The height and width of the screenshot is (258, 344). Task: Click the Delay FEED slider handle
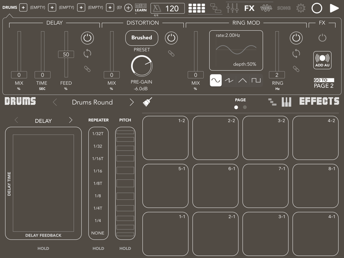[x=66, y=54]
